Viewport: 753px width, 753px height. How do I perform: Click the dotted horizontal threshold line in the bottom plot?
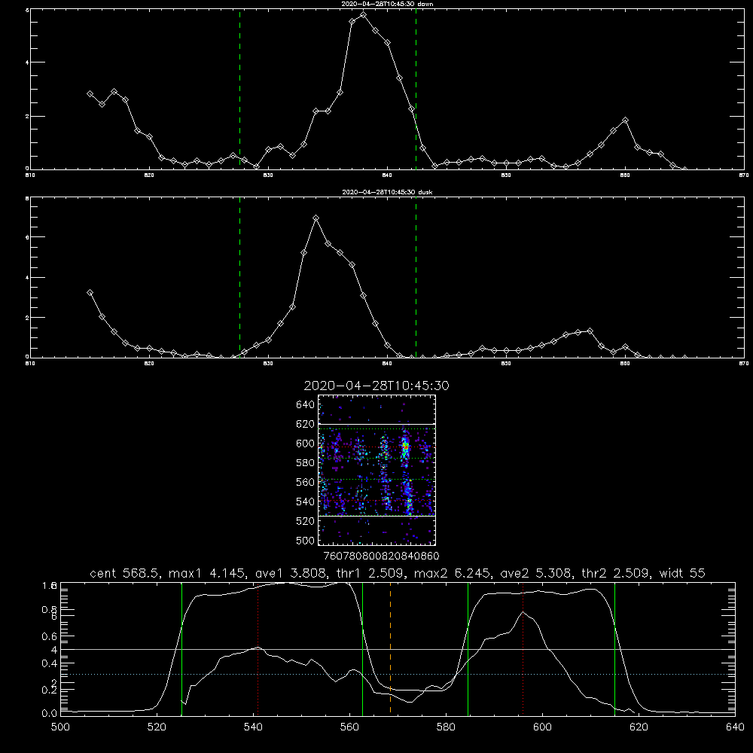point(398,674)
